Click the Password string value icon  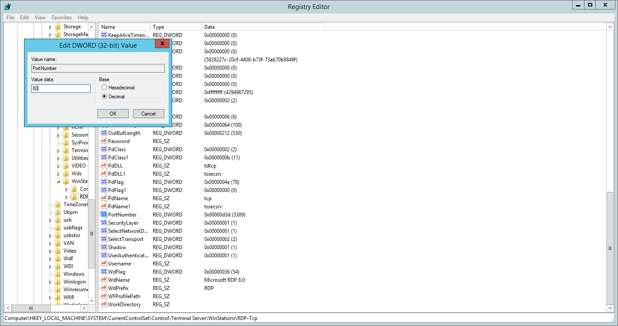pyautogui.click(x=103, y=141)
